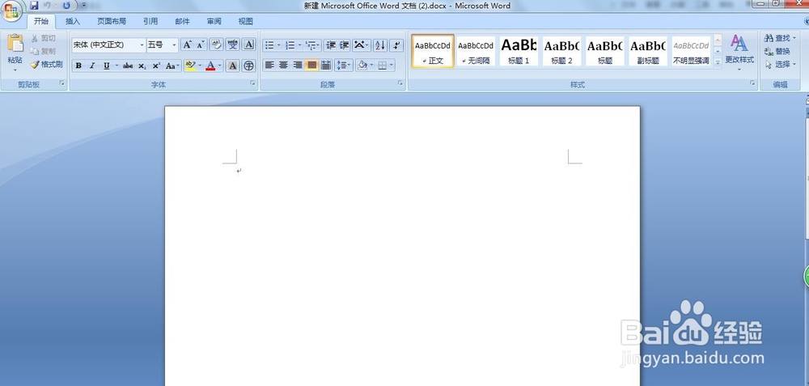The width and height of the screenshot is (809, 386).
Task: Apply distributed alignment
Action: point(325,65)
